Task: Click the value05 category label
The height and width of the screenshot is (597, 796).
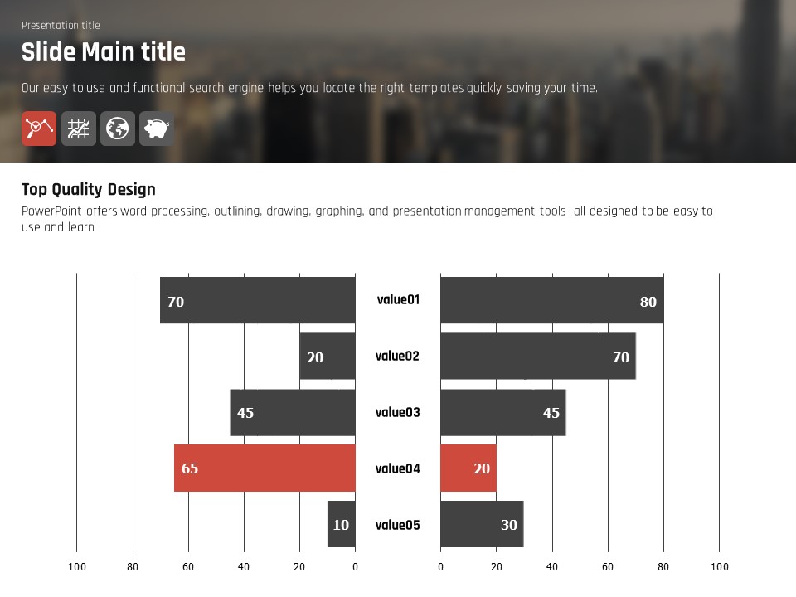Action: coord(397,525)
